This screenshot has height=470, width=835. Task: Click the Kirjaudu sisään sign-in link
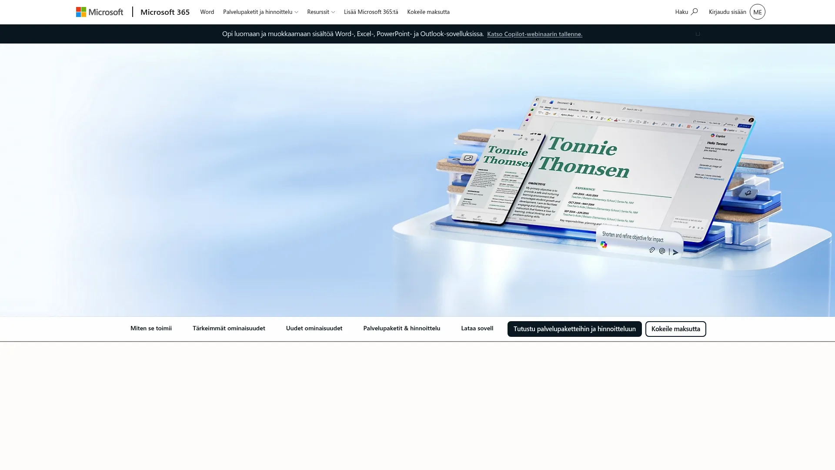pyautogui.click(x=727, y=12)
